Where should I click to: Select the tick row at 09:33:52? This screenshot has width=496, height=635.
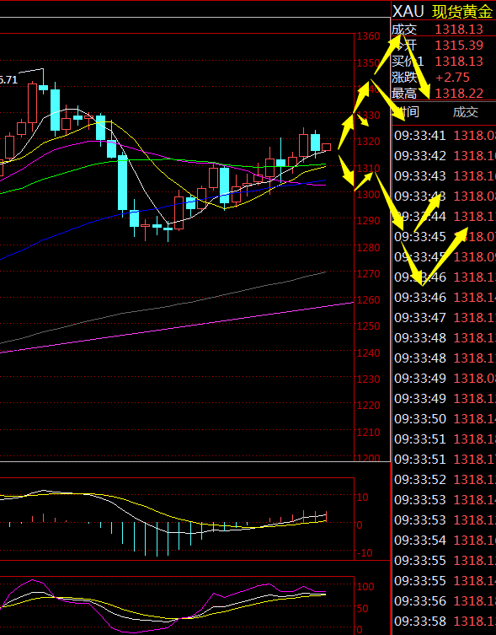[445, 480]
